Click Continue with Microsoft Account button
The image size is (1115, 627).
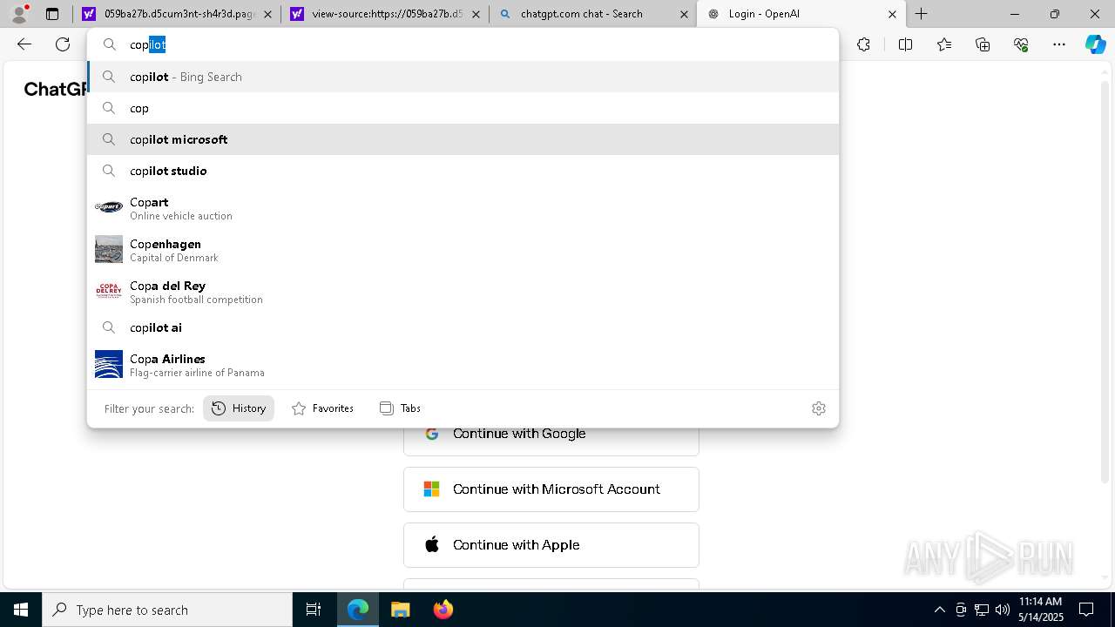point(551,489)
